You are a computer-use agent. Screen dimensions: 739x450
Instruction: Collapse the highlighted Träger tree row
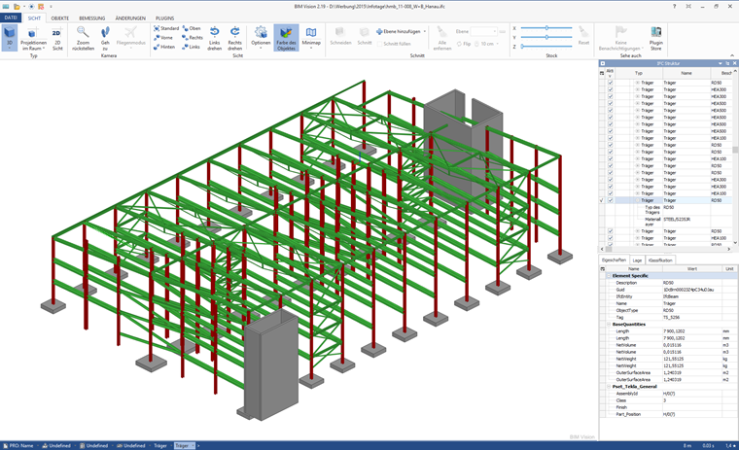tap(637, 200)
